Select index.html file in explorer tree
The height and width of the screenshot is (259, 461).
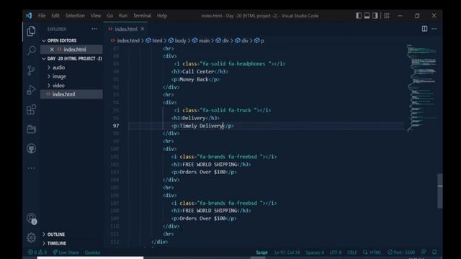point(63,94)
